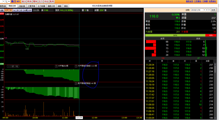Open the 哈拉 toolbar button

coord(46,2)
